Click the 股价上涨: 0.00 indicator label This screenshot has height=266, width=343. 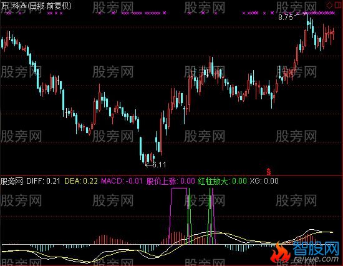pyautogui.click(x=171, y=181)
